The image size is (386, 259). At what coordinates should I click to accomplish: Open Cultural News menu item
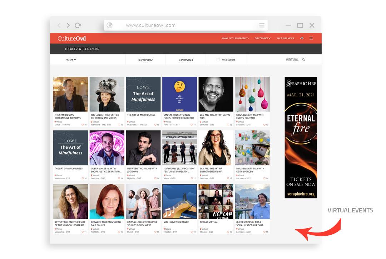click(285, 38)
